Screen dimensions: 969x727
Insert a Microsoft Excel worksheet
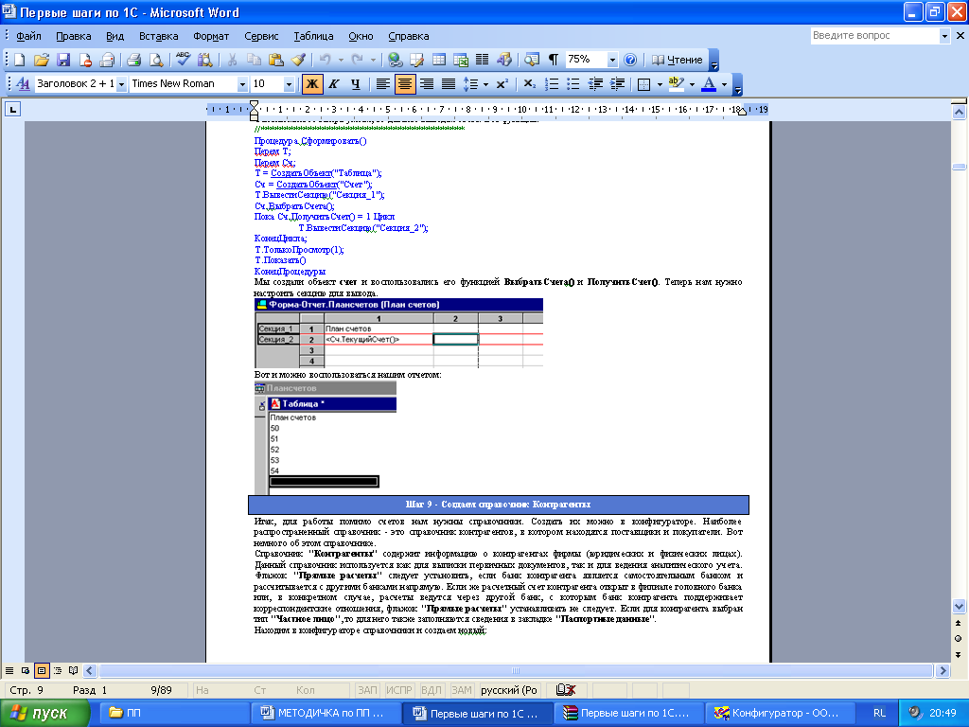(461, 60)
